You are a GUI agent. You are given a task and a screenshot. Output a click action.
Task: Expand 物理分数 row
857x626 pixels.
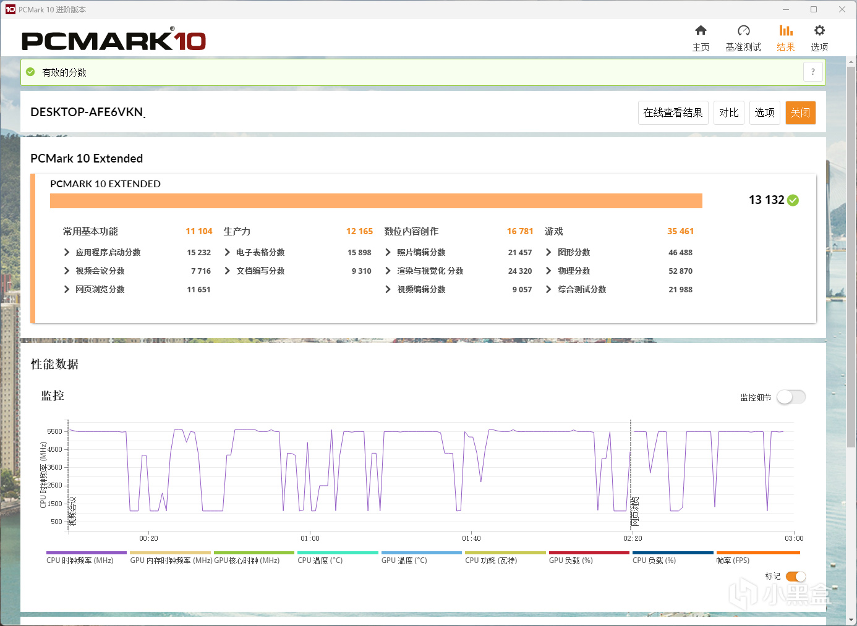548,271
